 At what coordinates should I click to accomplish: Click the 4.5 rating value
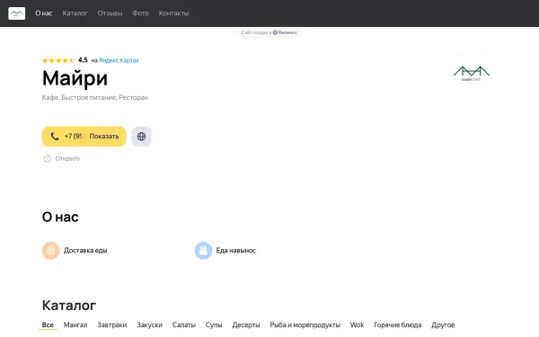[83, 60]
